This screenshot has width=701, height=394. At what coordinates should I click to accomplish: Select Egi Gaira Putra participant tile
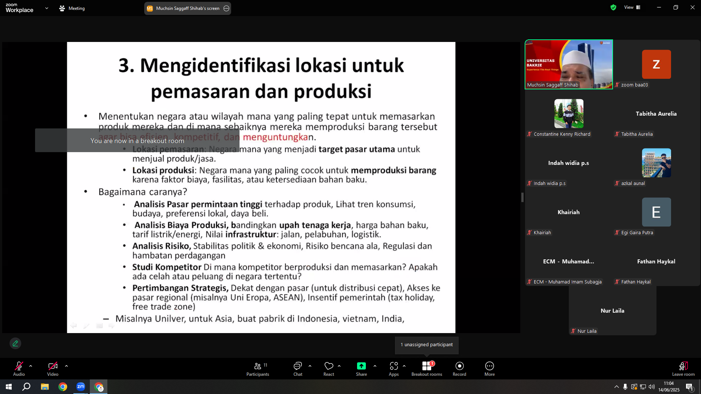(656, 212)
